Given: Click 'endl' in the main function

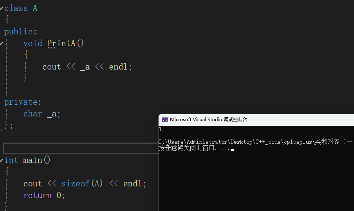Looking at the screenshot, I should 132,184.
